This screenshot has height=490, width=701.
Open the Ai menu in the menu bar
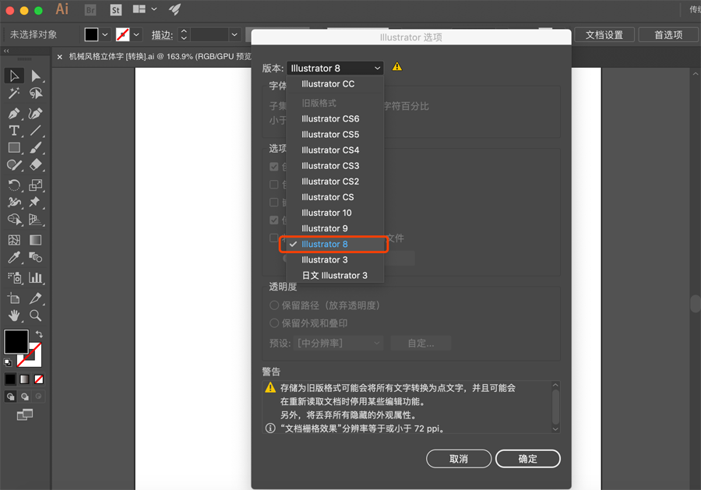click(x=62, y=9)
